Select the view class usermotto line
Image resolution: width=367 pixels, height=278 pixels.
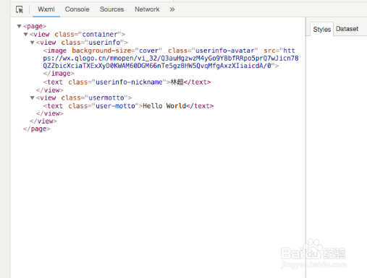[84, 97]
